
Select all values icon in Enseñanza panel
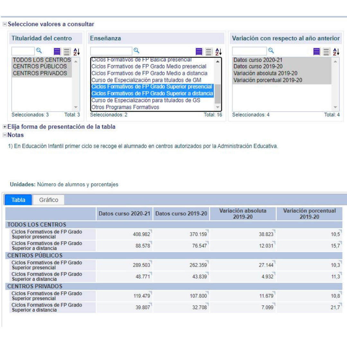click(x=199, y=51)
